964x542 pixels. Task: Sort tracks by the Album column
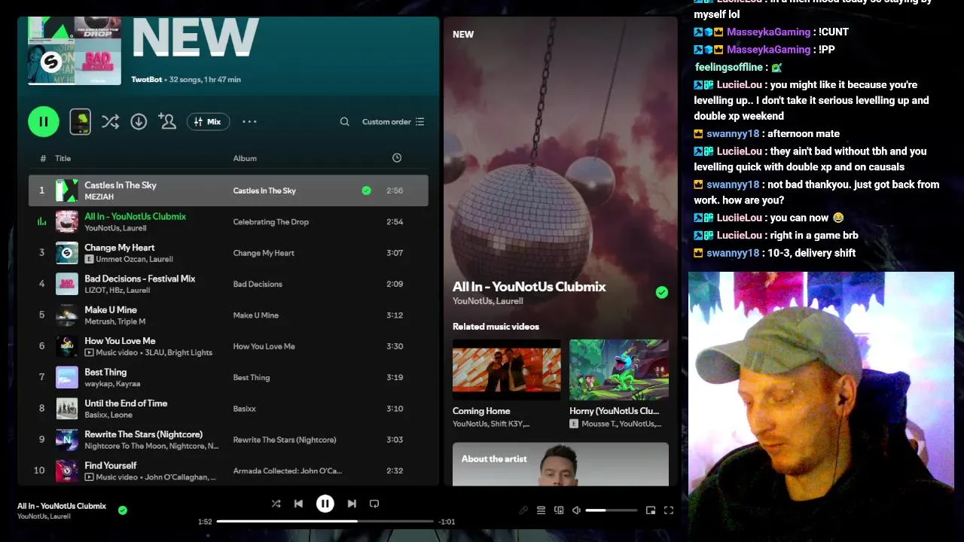(x=245, y=158)
